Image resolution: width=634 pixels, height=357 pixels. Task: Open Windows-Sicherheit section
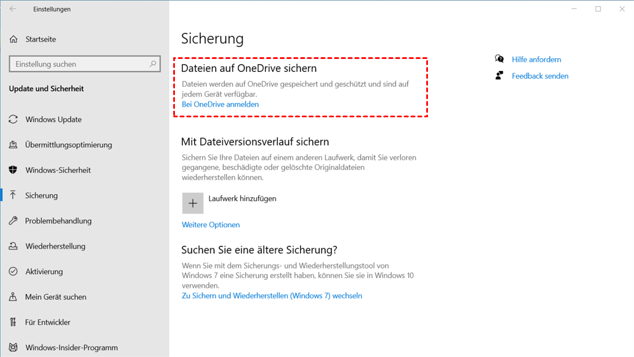tap(58, 170)
